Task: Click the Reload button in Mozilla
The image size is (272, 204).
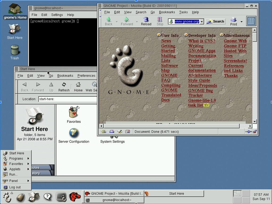Action: pos(146,21)
